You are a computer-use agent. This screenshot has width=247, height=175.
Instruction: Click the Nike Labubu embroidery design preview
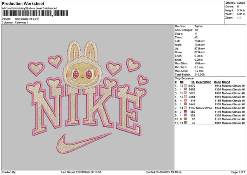pos(87,97)
